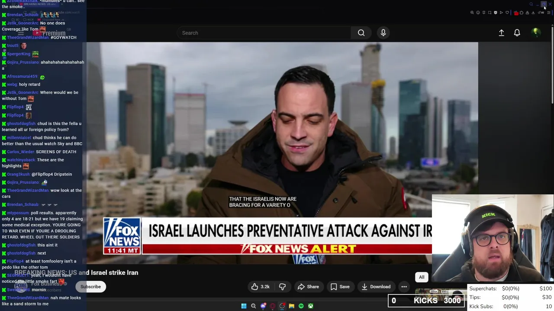Click the browser tab search icon

(531, 4)
